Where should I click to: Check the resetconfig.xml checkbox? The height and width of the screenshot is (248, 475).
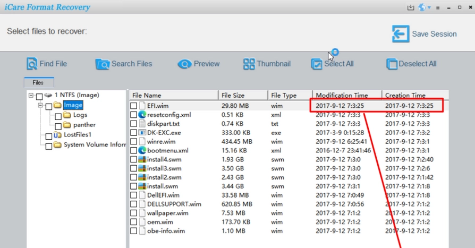(133, 115)
